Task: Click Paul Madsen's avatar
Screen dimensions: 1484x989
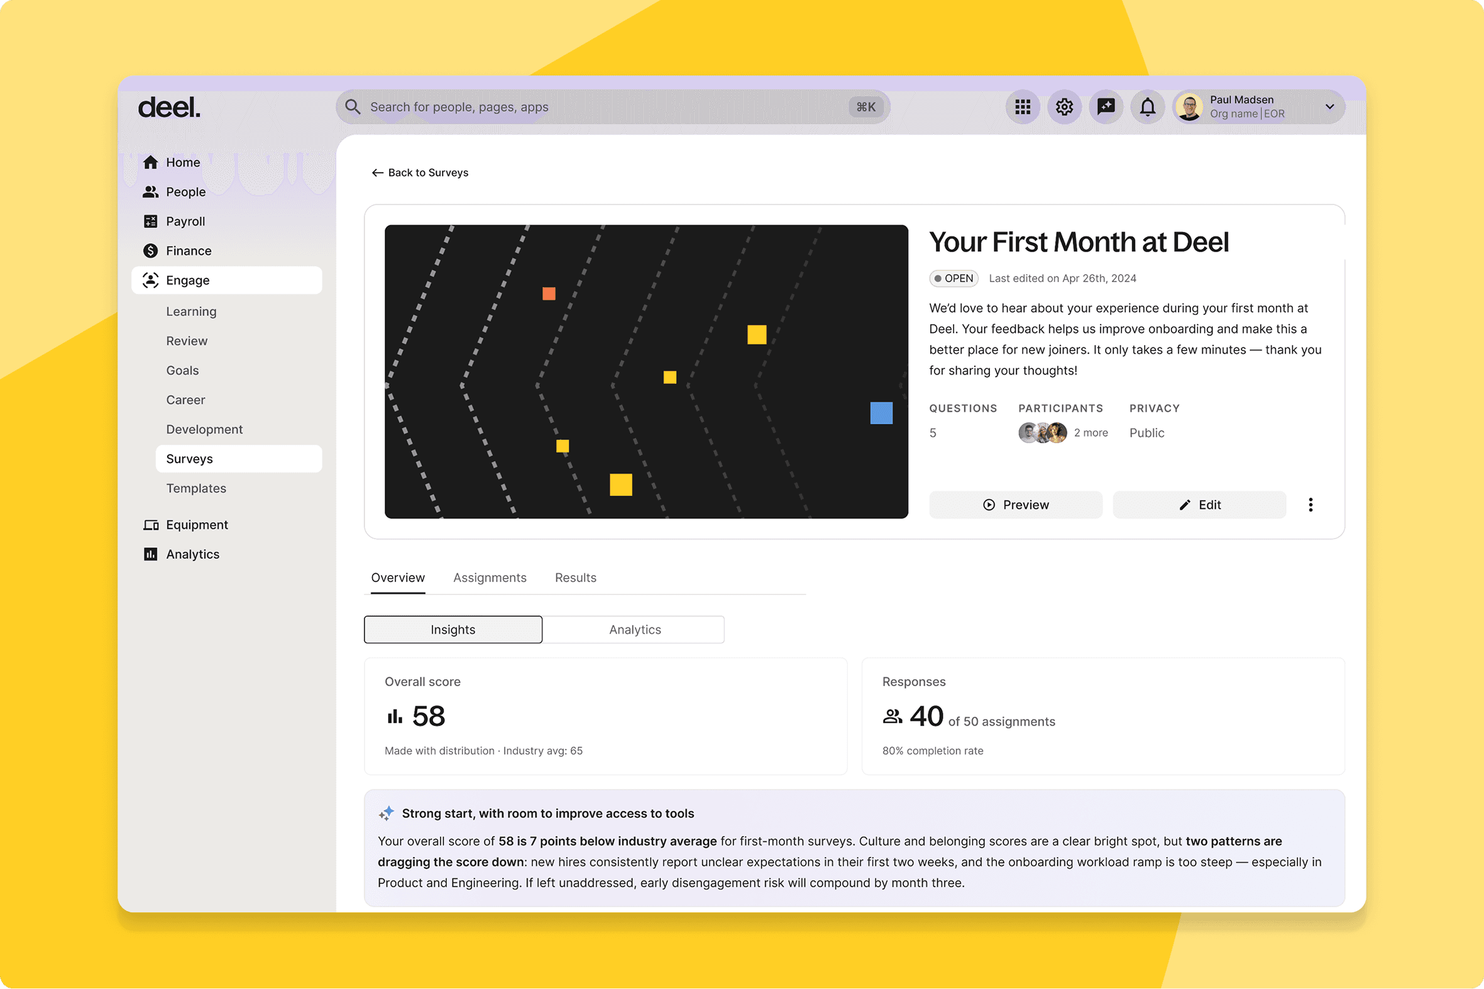Action: click(x=1190, y=107)
